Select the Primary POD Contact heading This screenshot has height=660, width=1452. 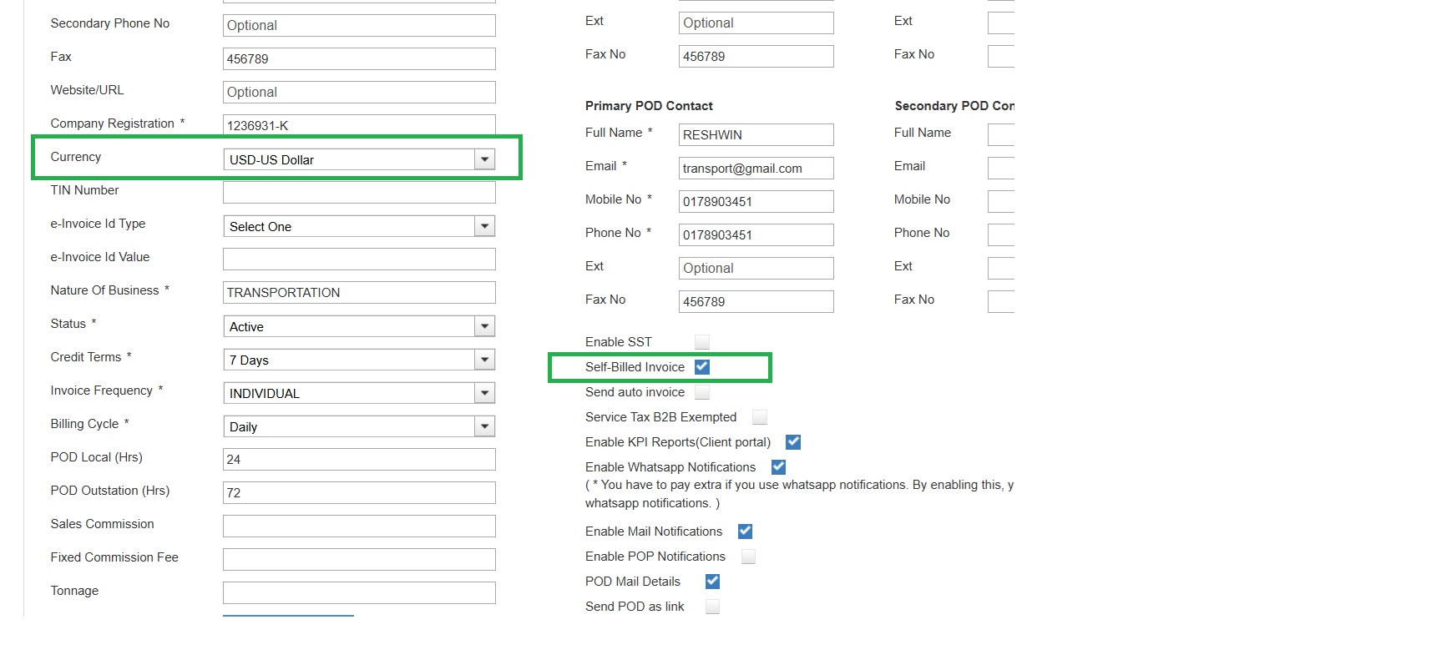(x=649, y=106)
